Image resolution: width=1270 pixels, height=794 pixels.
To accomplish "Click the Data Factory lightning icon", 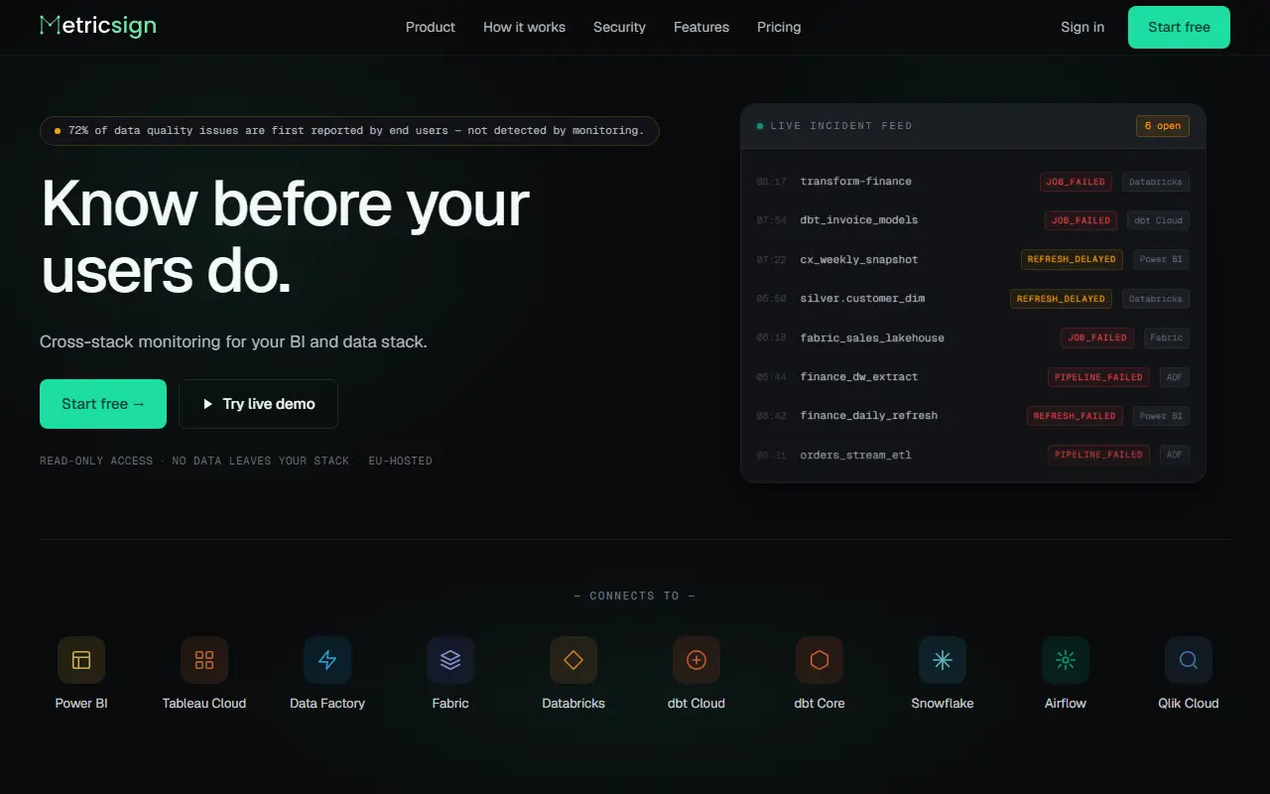I will point(327,660).
